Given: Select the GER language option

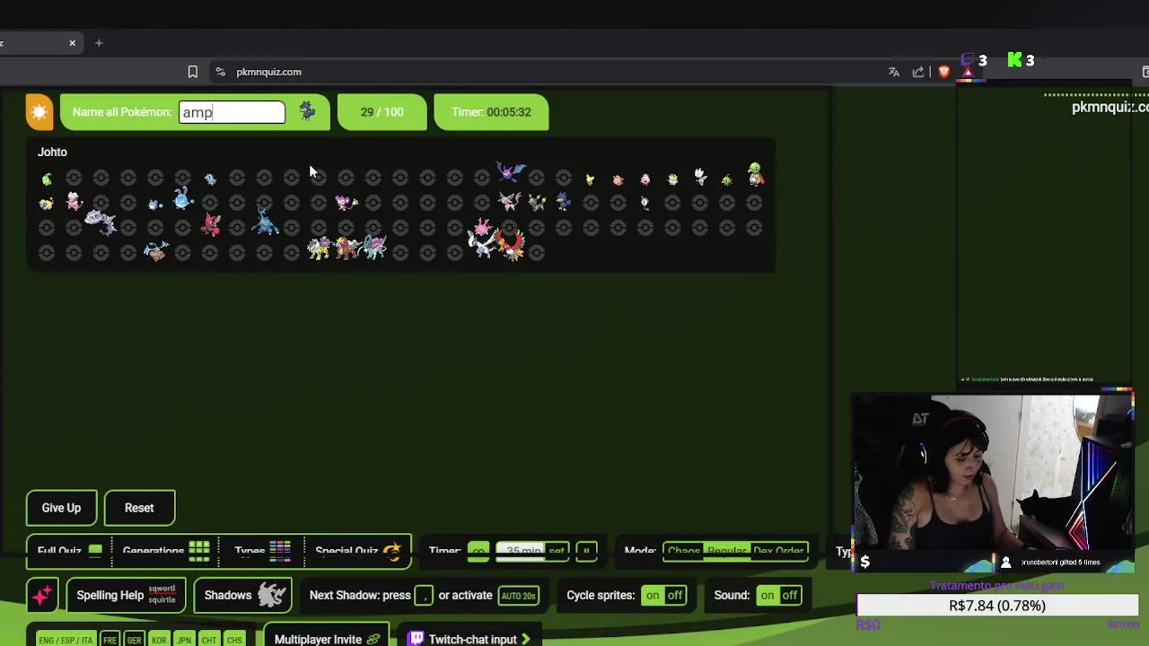Looking at the screenshot, I should click(134, 640).
